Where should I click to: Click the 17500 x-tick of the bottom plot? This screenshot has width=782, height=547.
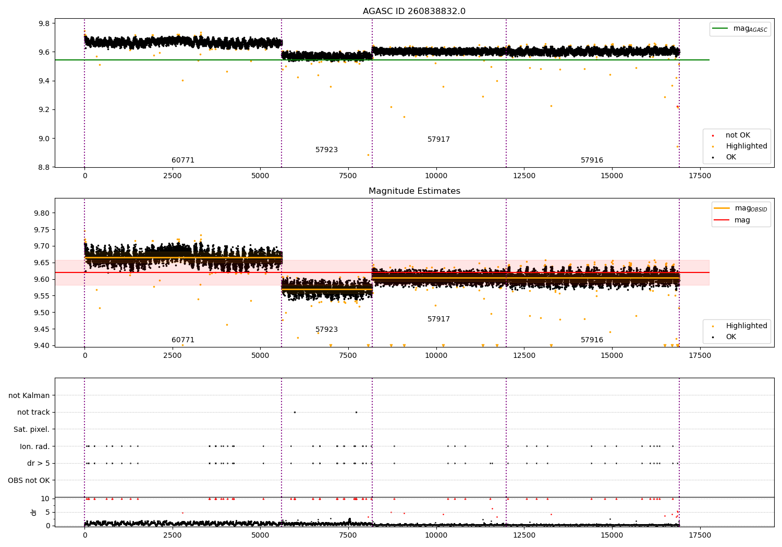(x=699, y=535)
